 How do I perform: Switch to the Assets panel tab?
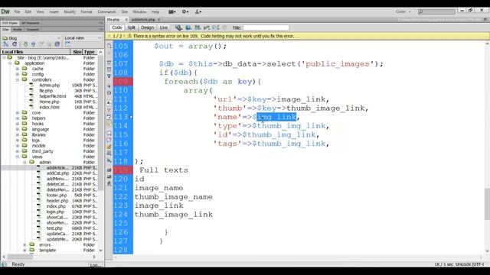coord(18,30)
